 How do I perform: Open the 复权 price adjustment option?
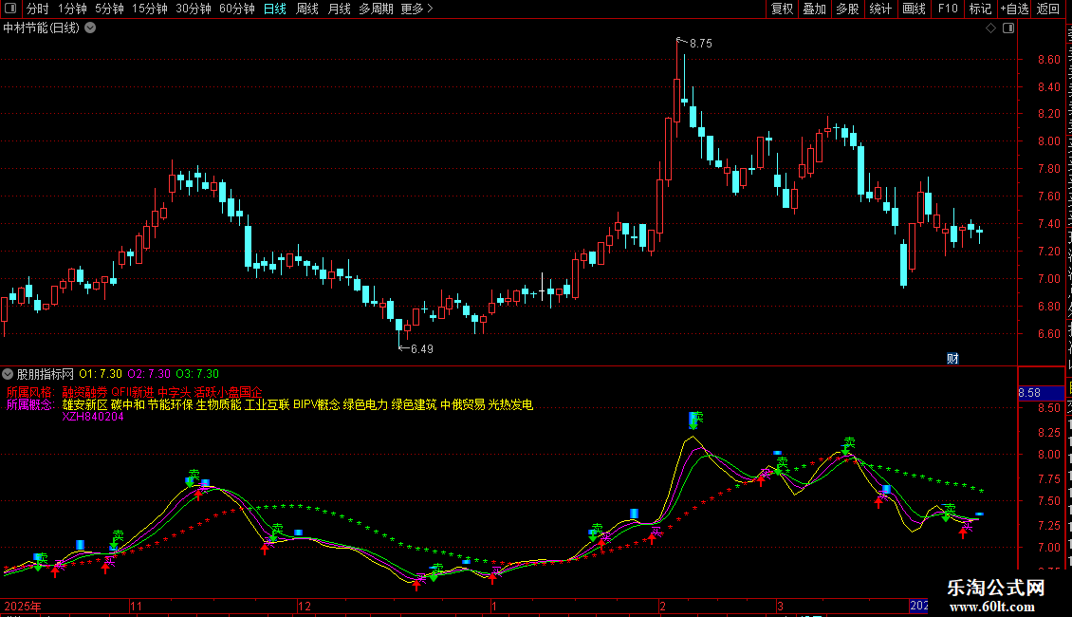pyautogui.click(x=782, y=9)
